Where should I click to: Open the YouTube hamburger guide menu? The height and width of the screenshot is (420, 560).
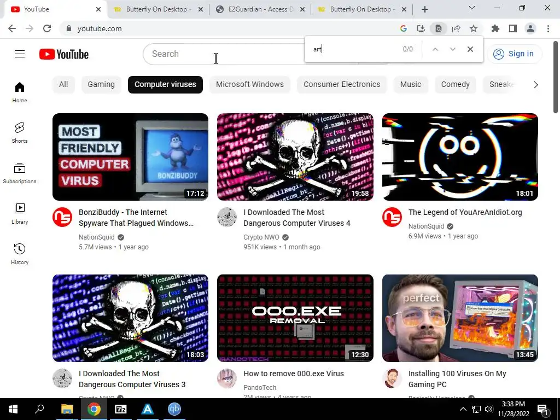point(20,54)
